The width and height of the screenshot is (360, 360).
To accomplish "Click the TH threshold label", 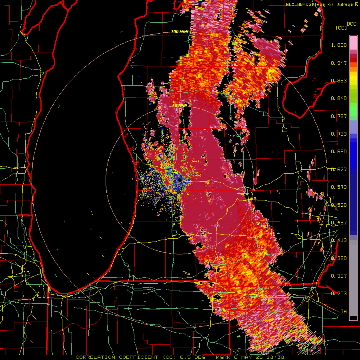I will pos(344,312).
